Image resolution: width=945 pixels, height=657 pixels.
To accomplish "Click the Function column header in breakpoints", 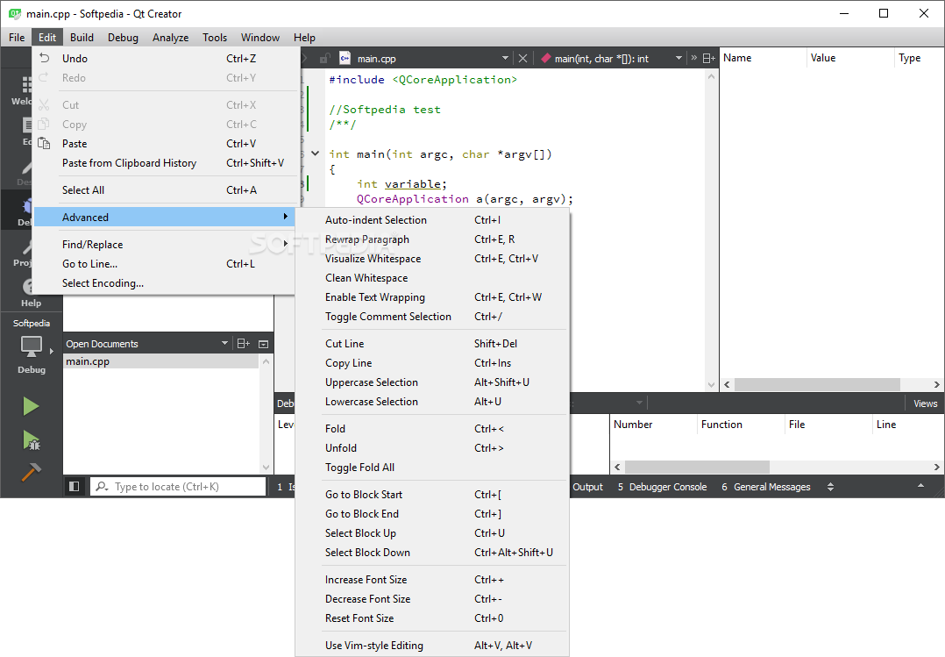I will pyautogui.click(x=741, y=425).
